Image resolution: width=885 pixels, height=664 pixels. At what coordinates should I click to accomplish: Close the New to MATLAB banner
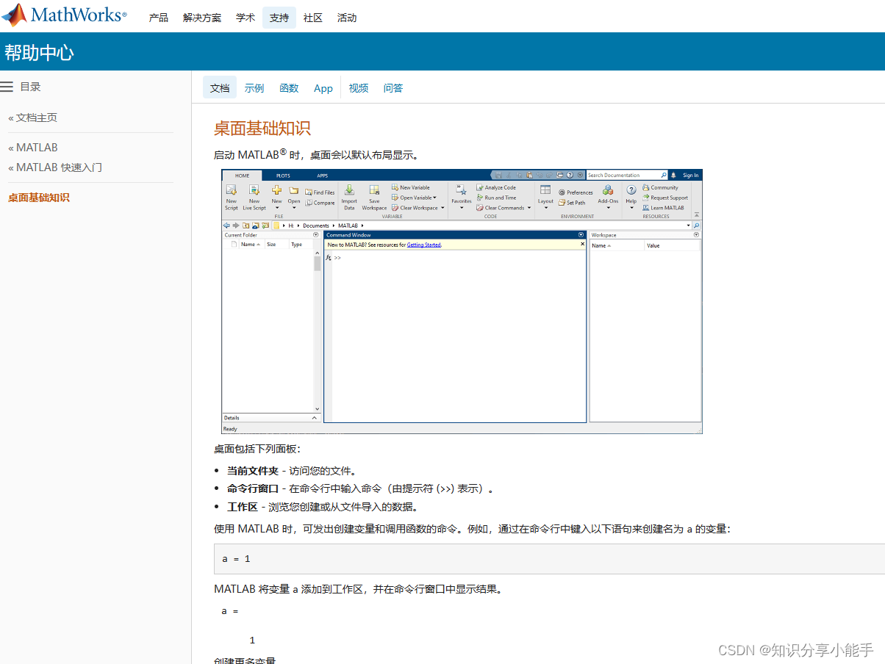coord(583,244)
